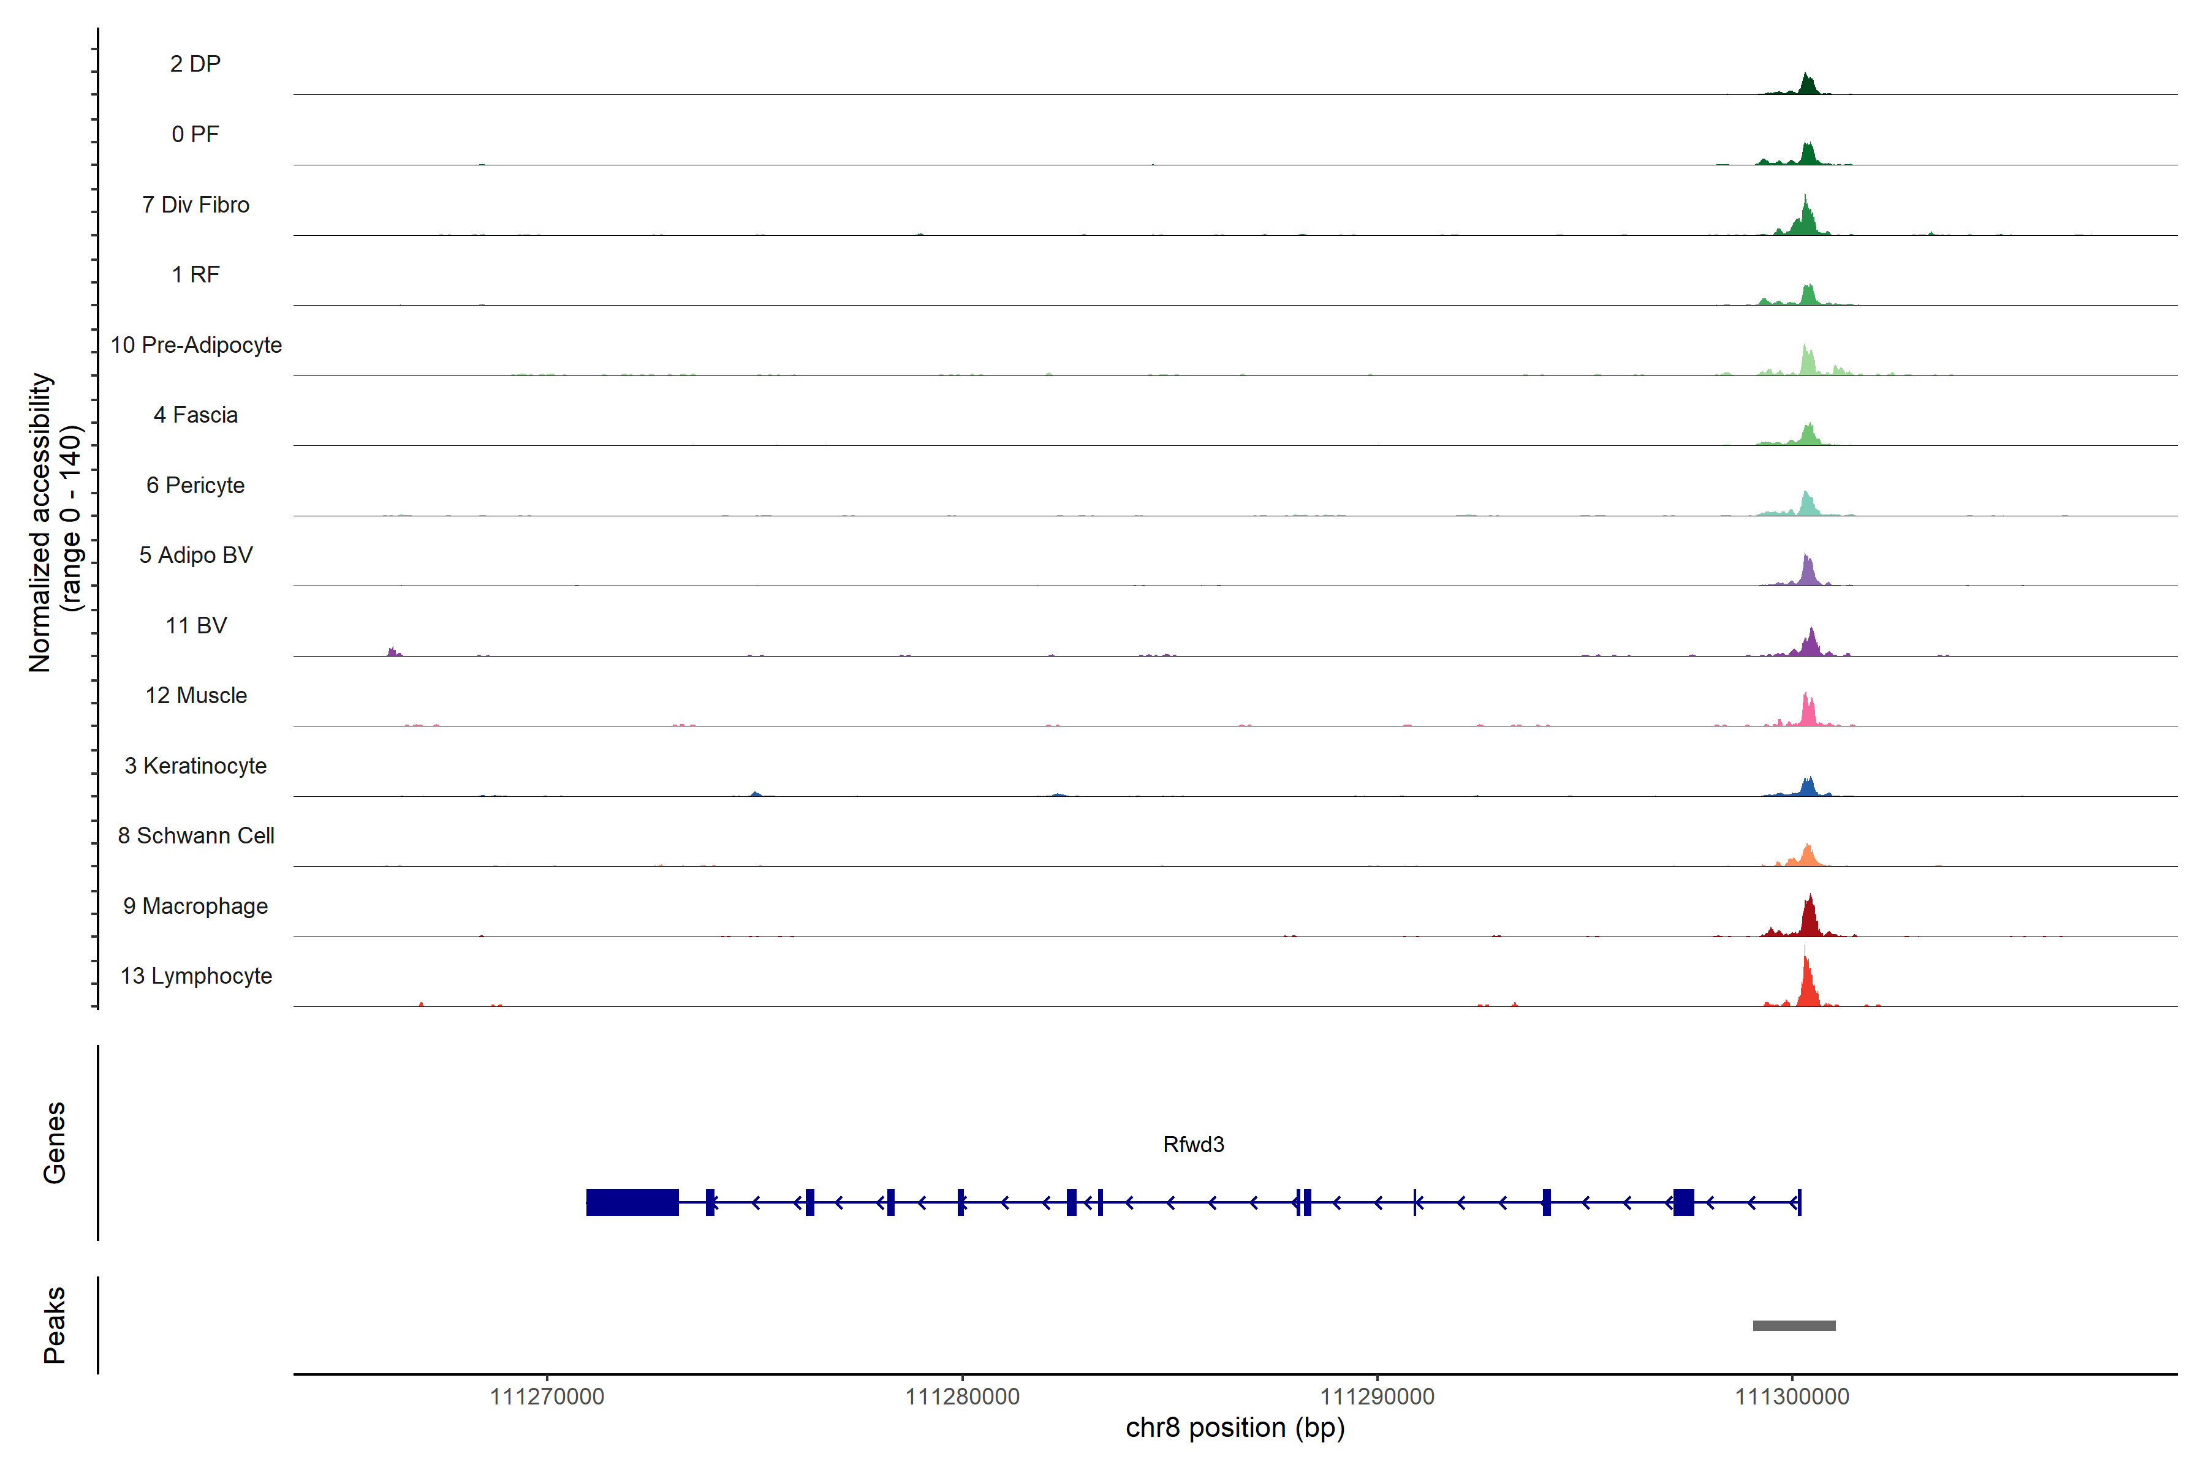Click the 5 Adipo BV track label
This screenshot has width=2206, height=1470.
point(195,555)
